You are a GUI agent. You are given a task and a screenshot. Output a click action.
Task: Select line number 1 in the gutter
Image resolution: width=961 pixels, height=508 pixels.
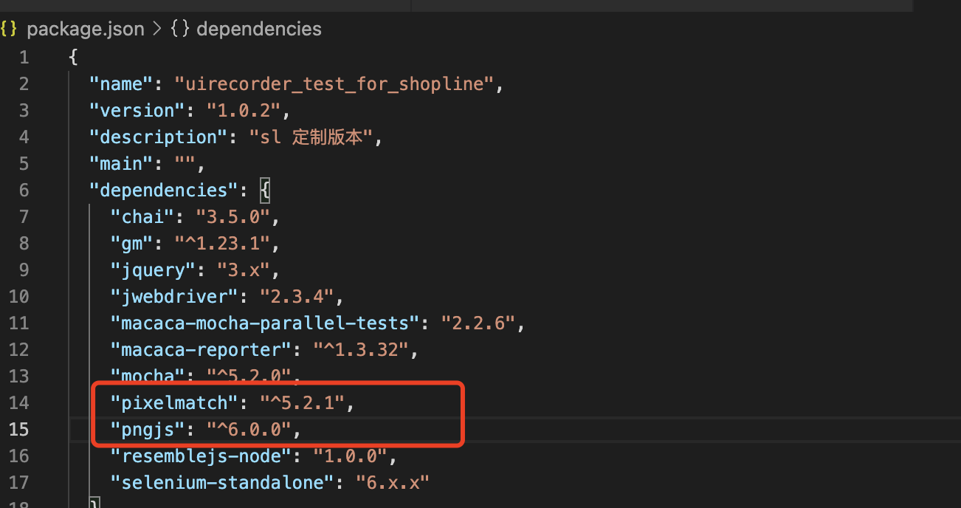coord(24,57)
